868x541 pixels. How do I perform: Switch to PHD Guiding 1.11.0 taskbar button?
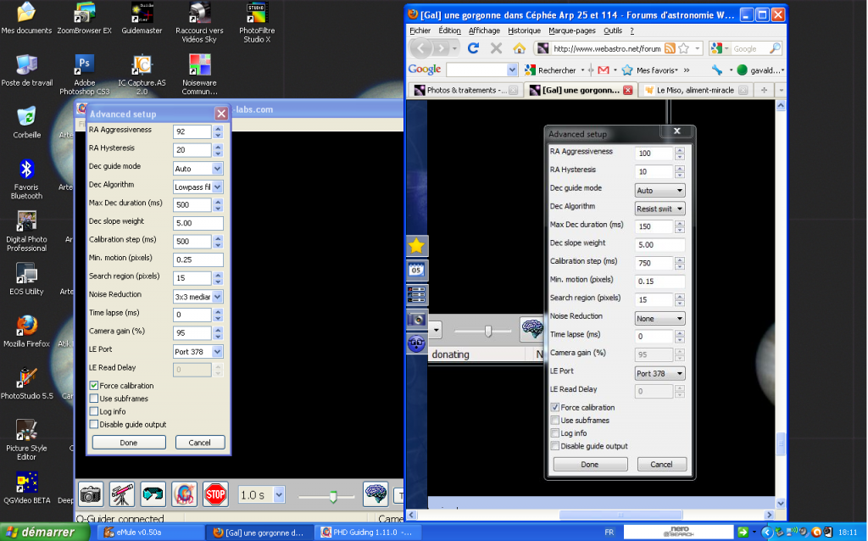368,533
